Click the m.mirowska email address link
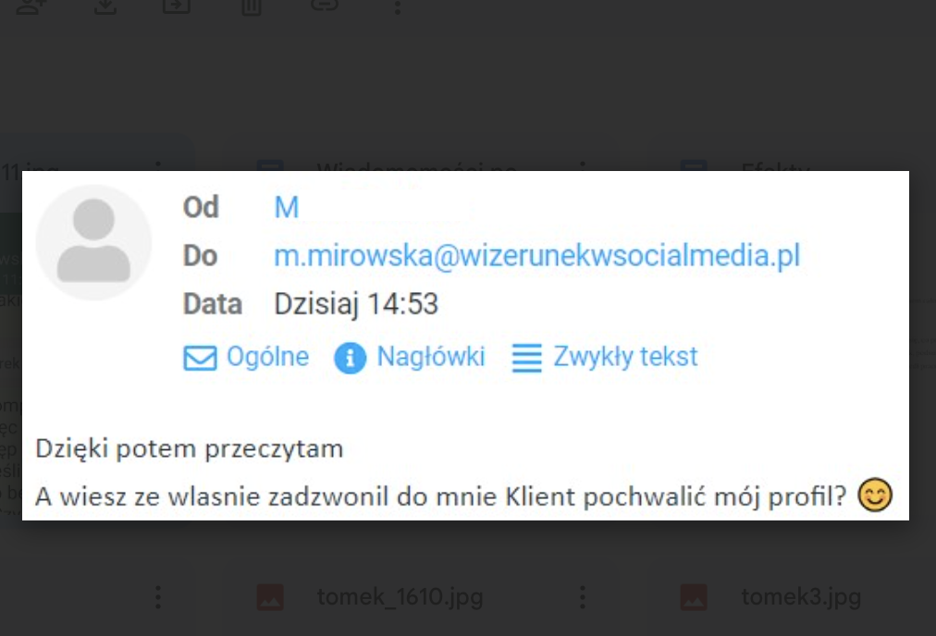Image resolution: width=936 pixels, height=636 pixels. click(536, 255)
